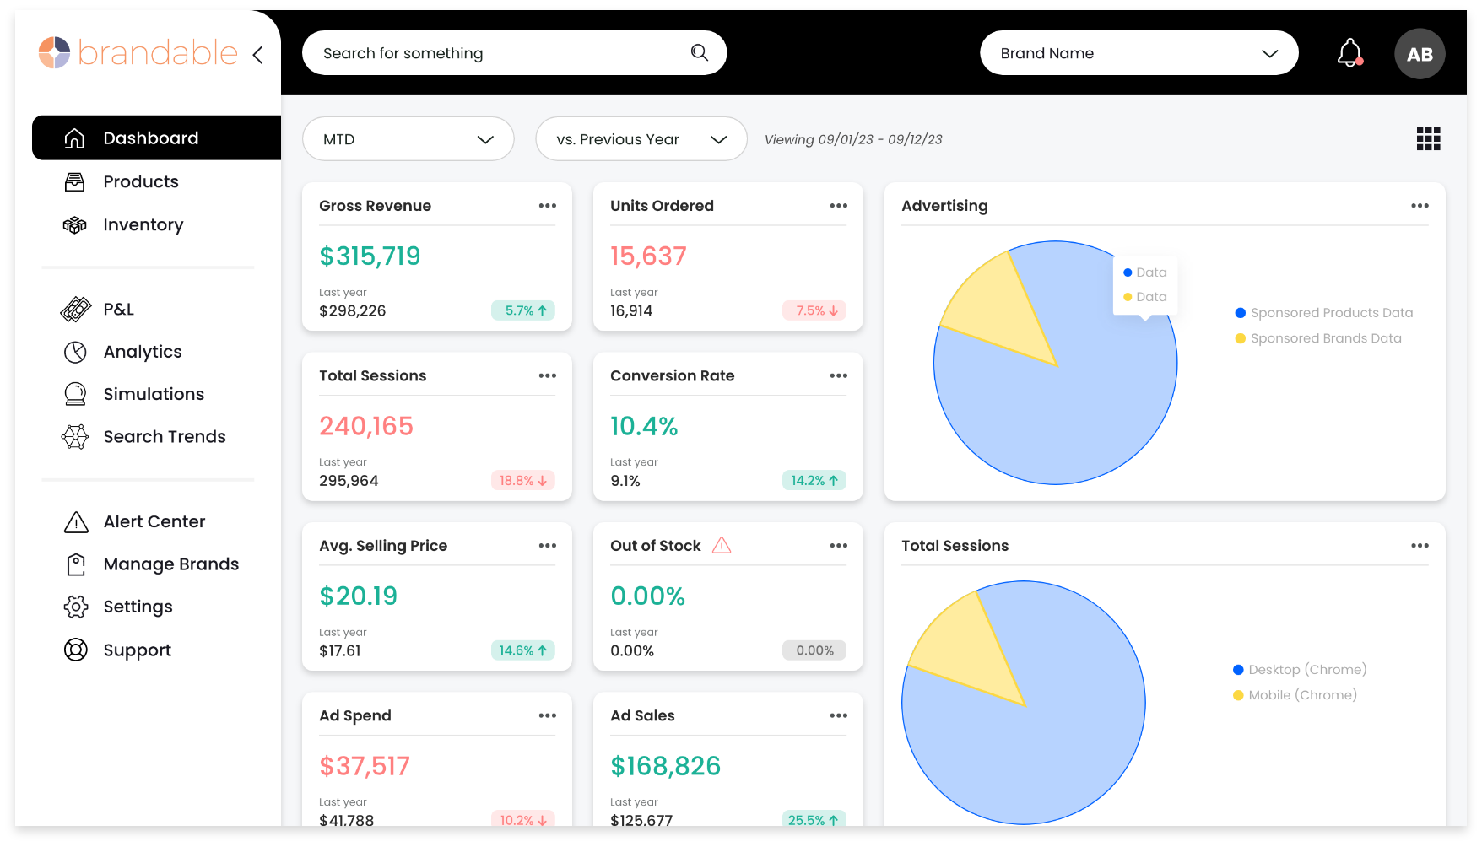Click the Out of Stock warning triangle
1482x847 pixels.
722,546
